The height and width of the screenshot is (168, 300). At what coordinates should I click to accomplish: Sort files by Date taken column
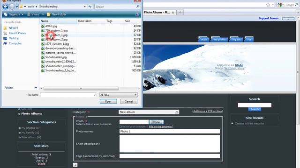tap(91, 21)
